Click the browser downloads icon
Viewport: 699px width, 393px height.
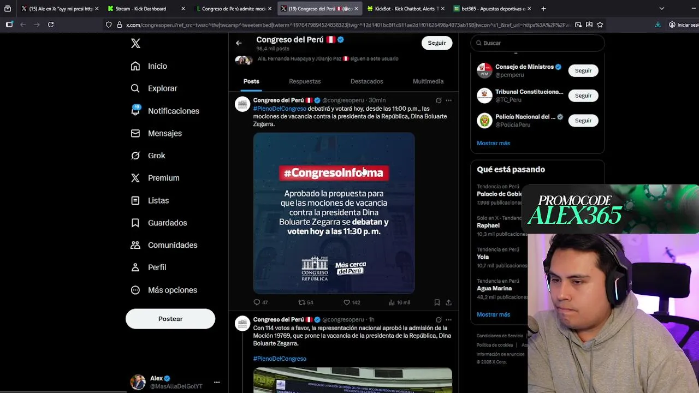(657, 25)
